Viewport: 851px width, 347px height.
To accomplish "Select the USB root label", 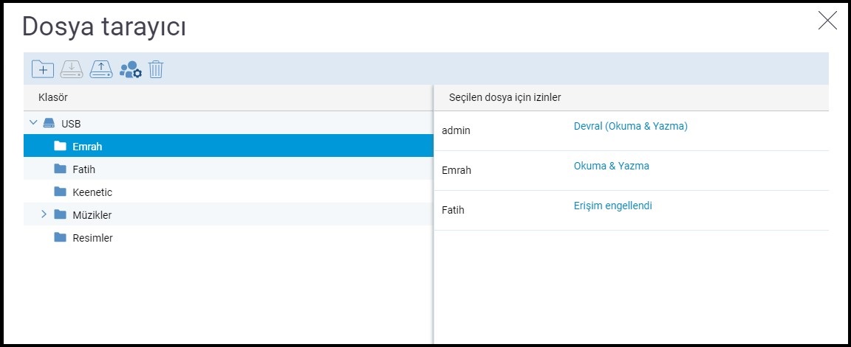I will 71,123.
